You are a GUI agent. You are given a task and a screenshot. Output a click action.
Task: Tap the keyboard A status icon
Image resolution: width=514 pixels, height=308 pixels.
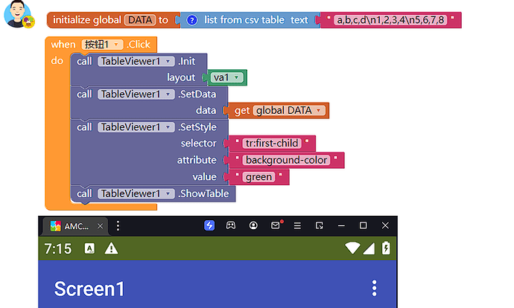tap(89, 248)
